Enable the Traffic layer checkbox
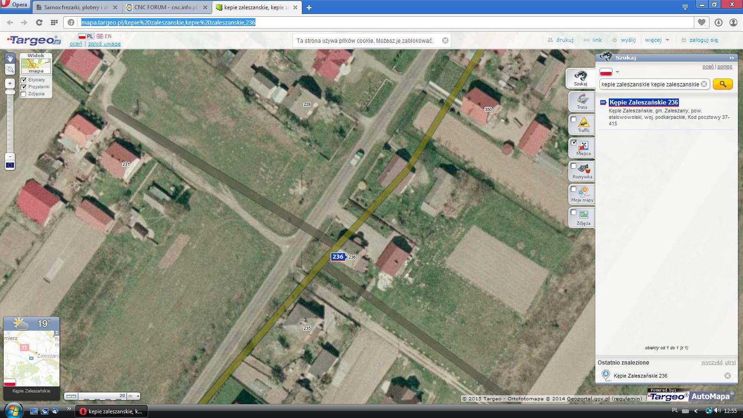 (x=574, y=119)
